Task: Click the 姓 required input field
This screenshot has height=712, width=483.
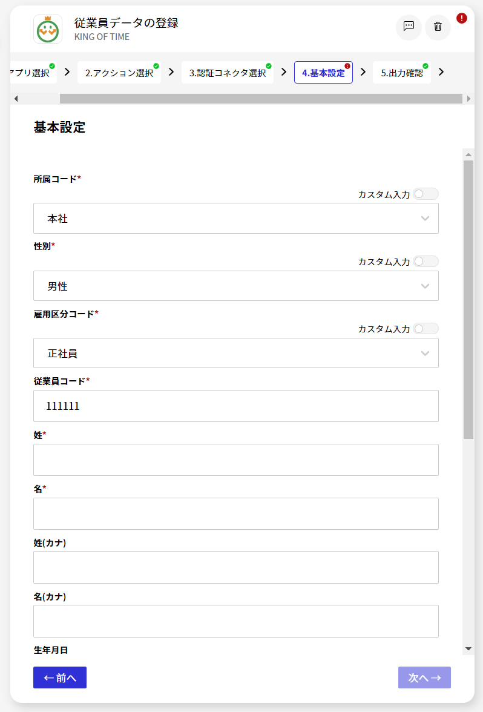Action: 236,460
